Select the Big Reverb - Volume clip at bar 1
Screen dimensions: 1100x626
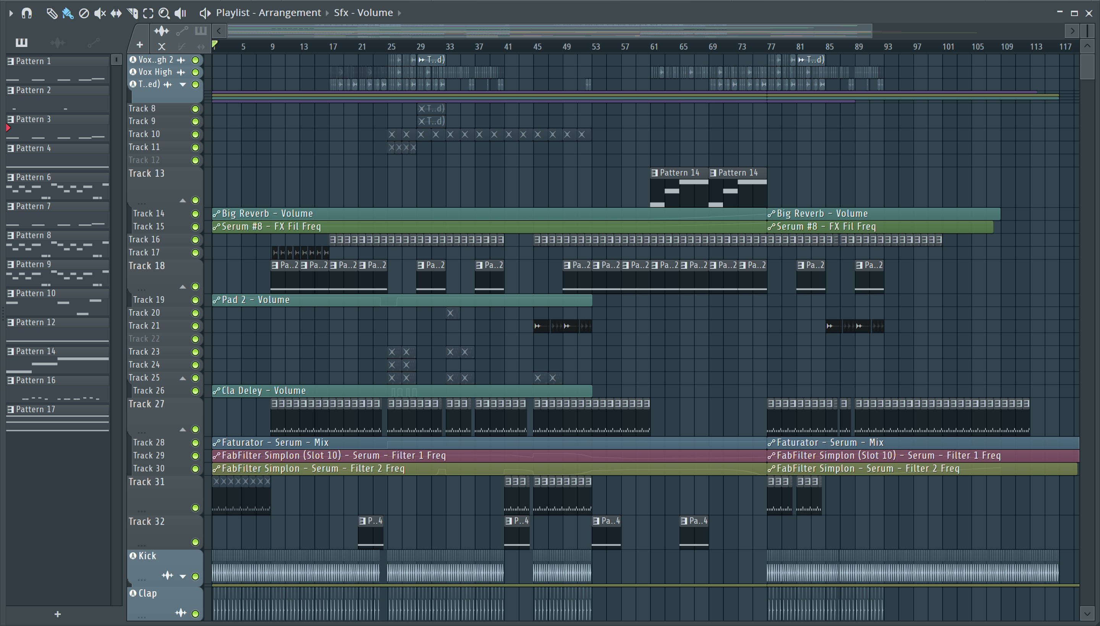[x=489, y=214]
